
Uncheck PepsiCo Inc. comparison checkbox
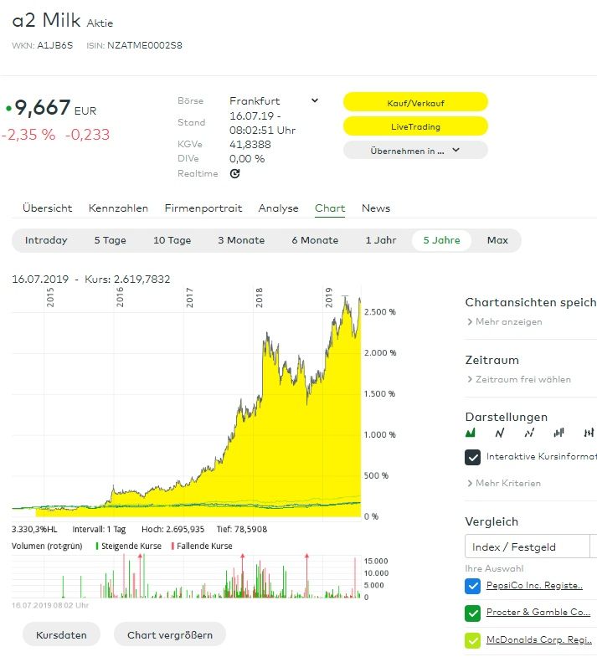(472, 586)
